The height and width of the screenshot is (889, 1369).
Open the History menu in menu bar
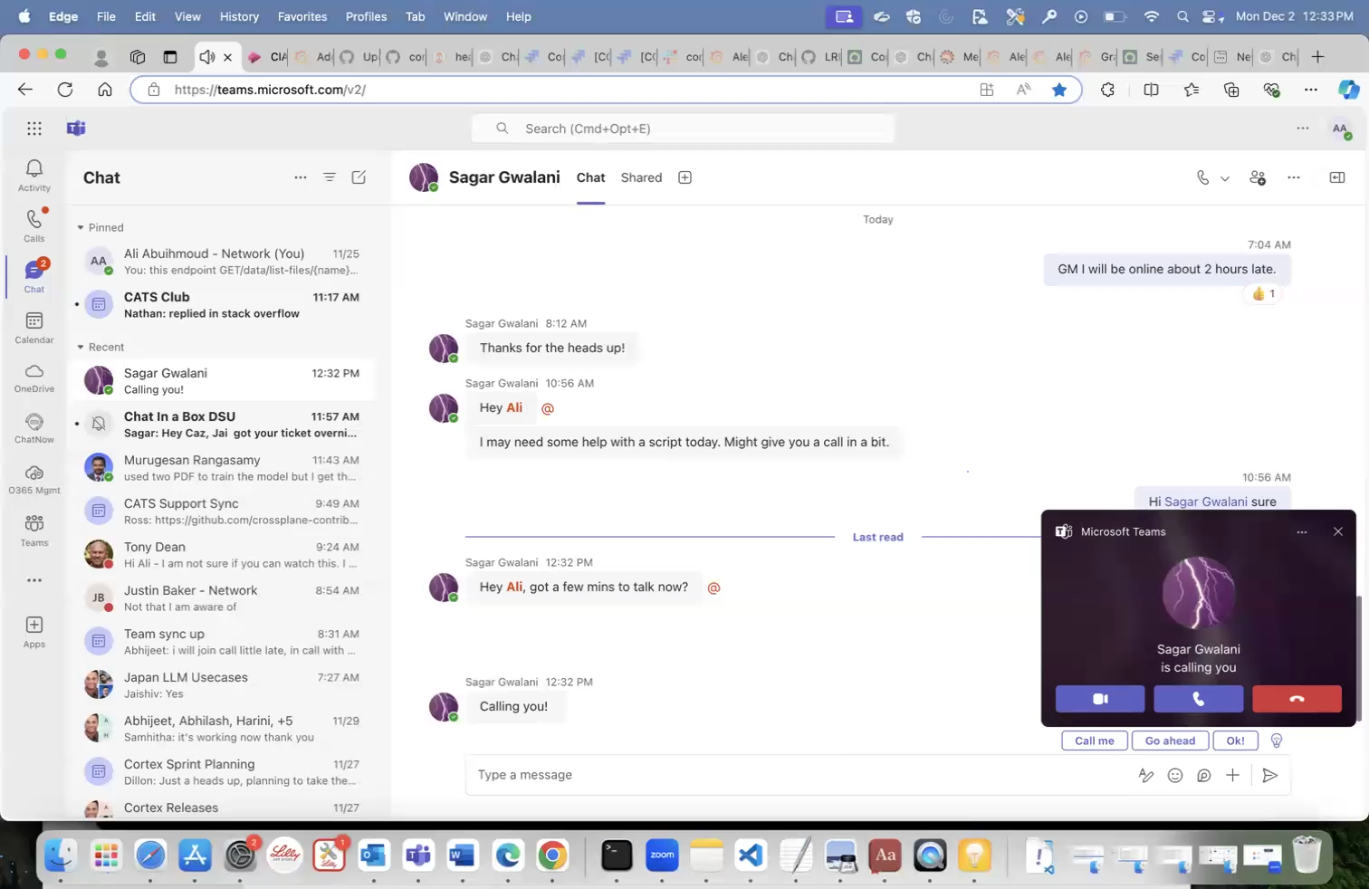pos(239,16)
